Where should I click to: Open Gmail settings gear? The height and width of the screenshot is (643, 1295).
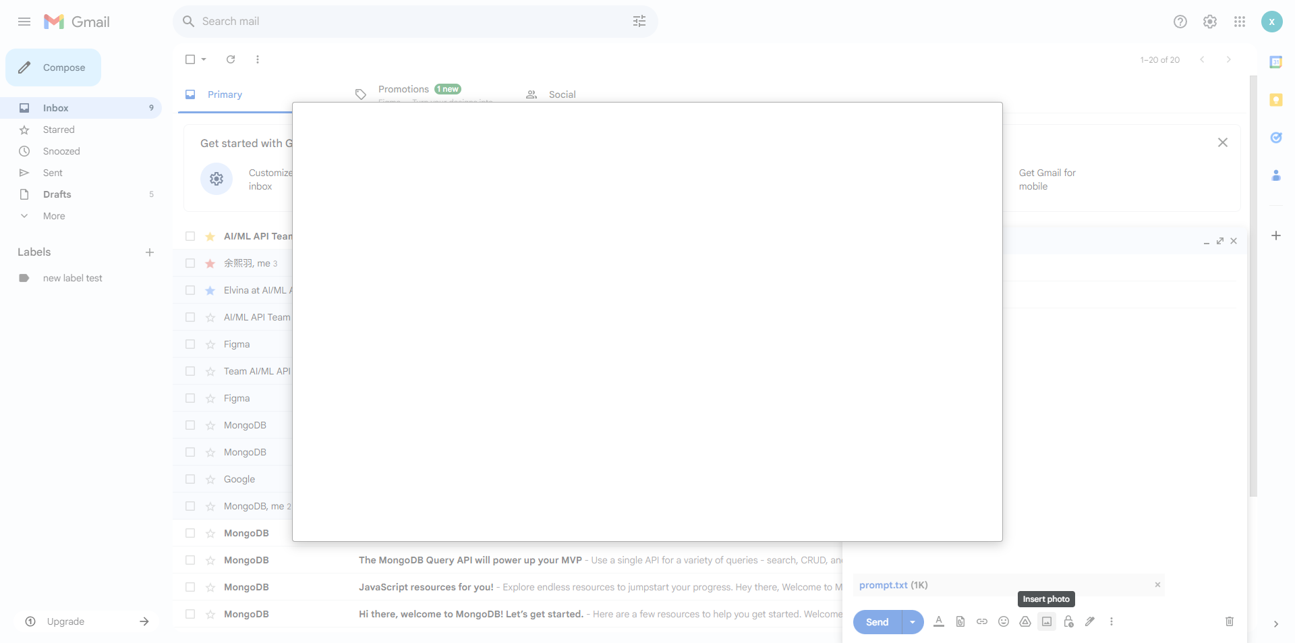coord(1210,22)
